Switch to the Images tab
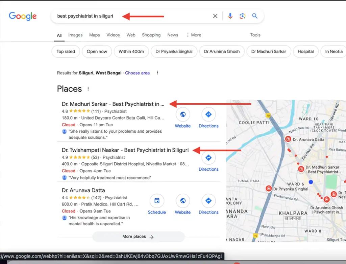346x264 pixels. (x=75, y=35)
